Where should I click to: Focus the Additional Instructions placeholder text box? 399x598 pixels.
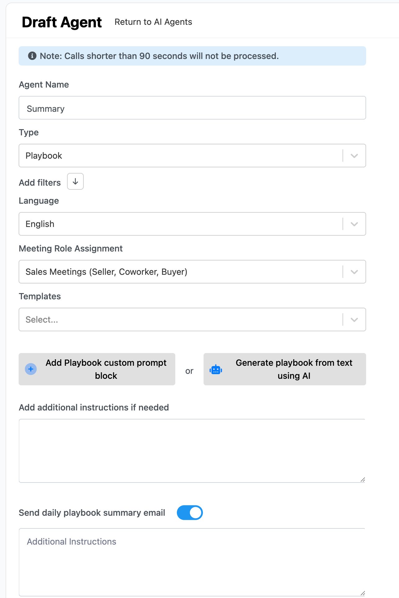coord(192,562)
